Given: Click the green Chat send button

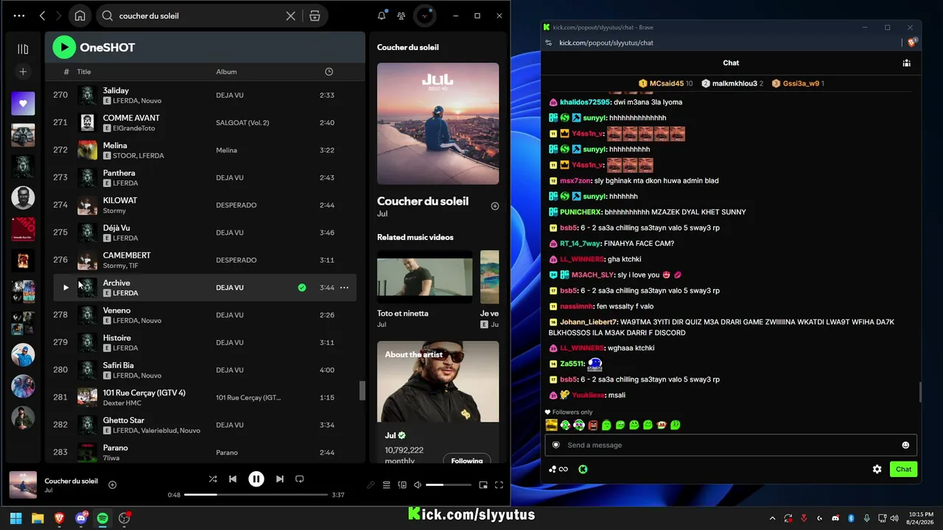Looking at the screenshot, I should 903,469.
